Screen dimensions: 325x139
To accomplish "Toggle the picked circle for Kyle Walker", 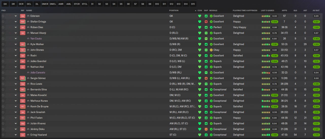I will 3,44.
